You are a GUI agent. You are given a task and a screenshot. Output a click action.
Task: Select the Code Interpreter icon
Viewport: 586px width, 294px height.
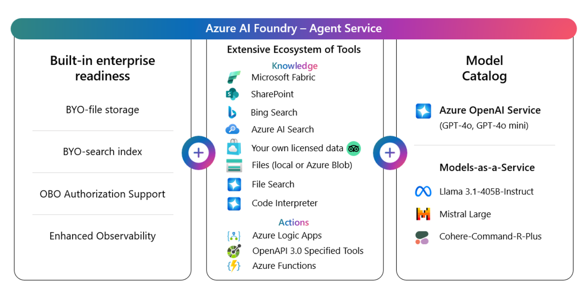point(234,203)
